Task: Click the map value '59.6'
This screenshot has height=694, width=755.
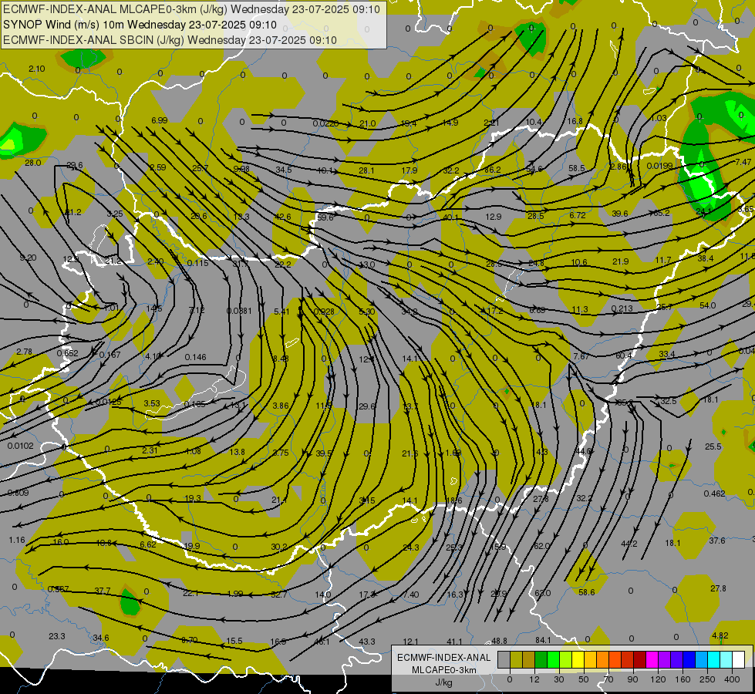Action: (x=325, y=217)
